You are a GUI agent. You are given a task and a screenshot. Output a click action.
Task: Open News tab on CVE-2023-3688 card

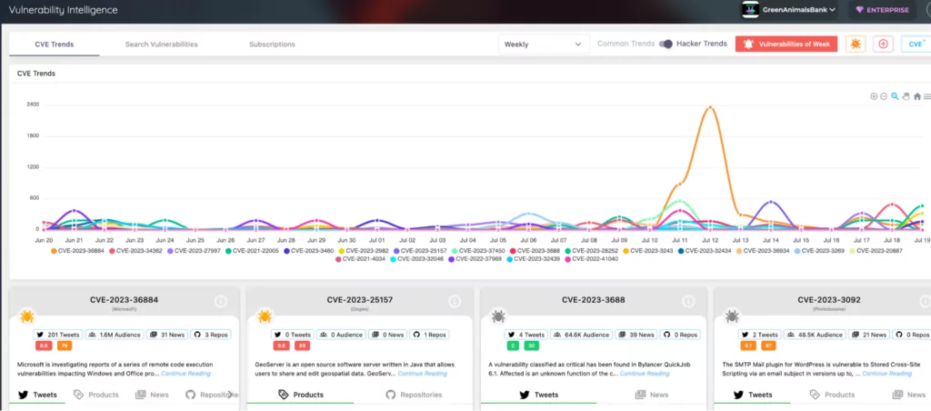click(652, 395)
